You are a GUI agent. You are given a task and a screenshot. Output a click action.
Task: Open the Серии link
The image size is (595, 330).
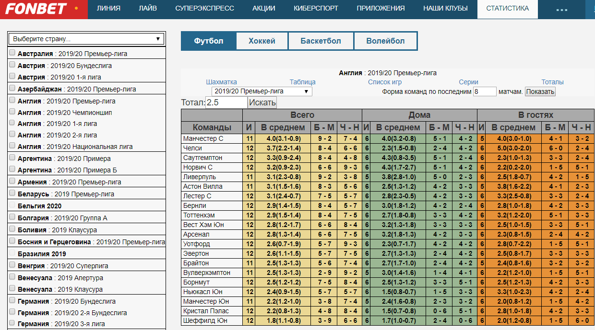[468, 82]
